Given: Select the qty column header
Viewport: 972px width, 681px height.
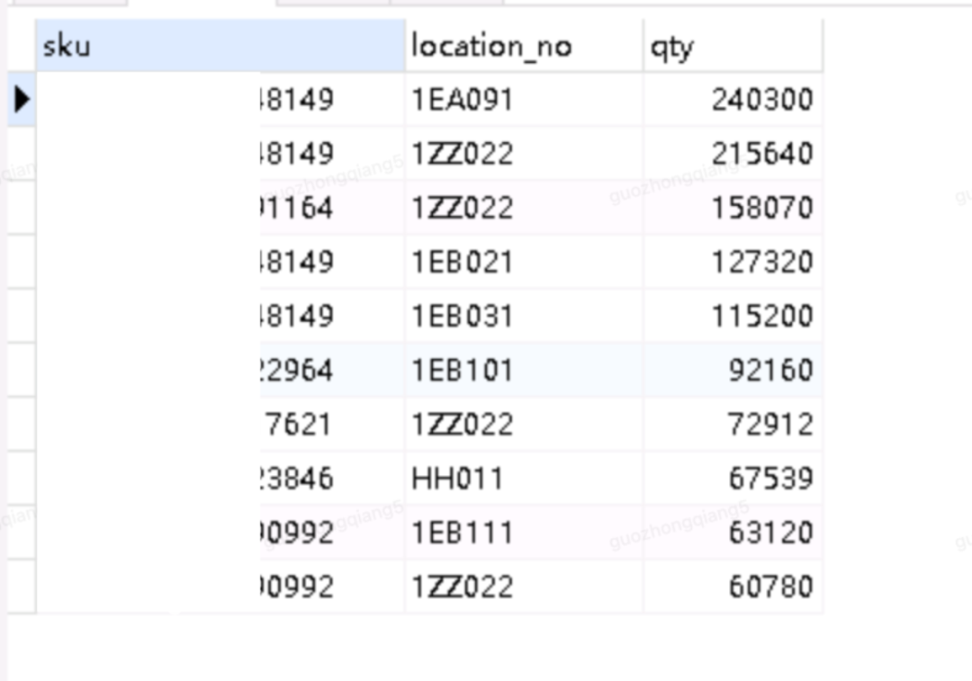Looking at the screenshot, I should 733,46.
